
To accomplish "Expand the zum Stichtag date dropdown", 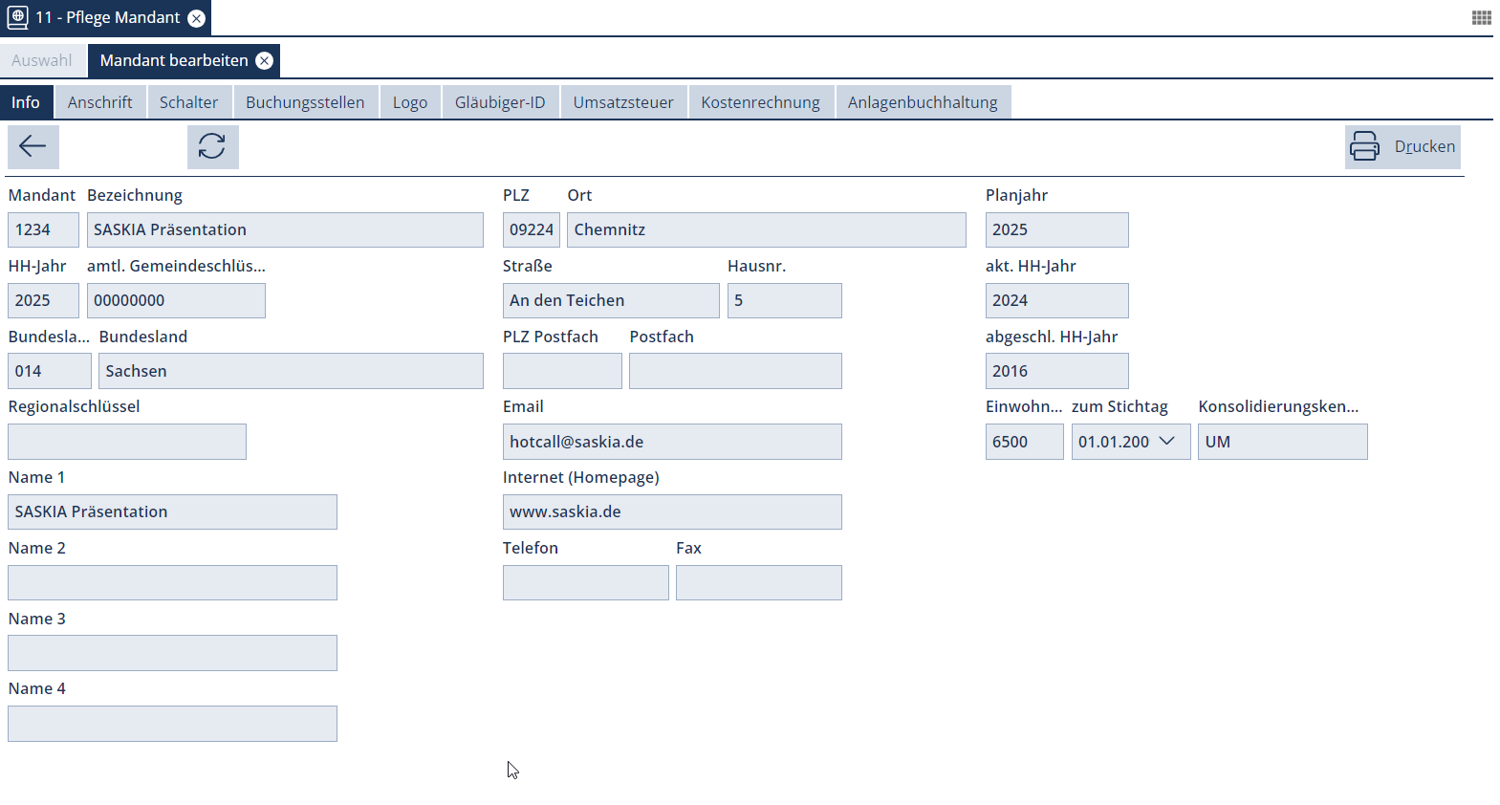I will (x=1166, y=442).
